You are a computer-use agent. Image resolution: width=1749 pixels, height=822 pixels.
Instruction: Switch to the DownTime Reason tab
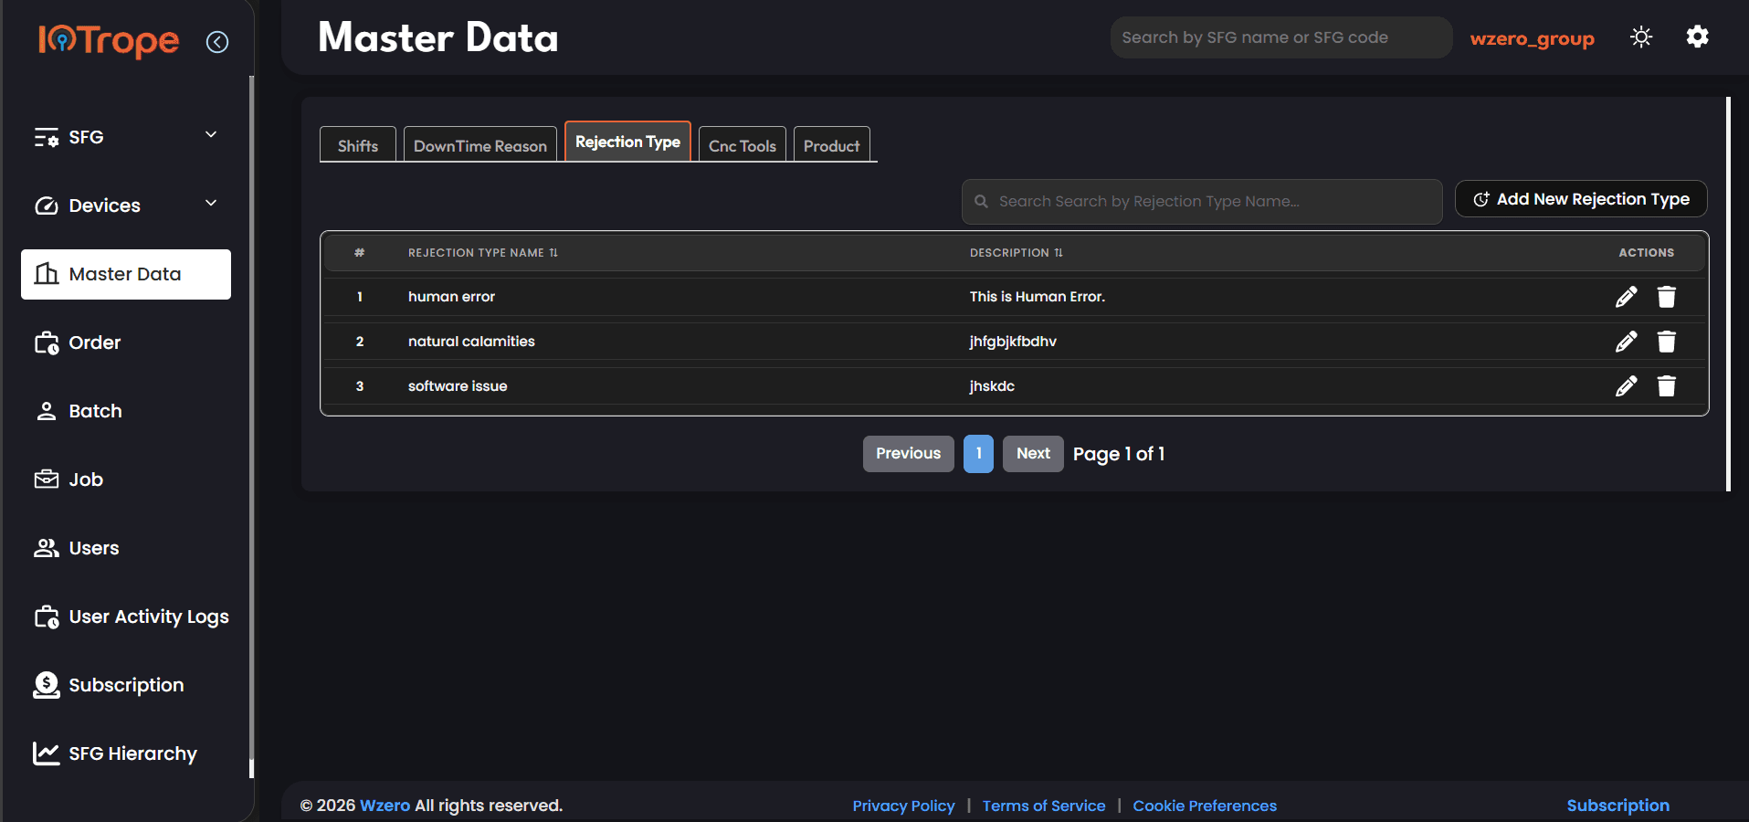pos(480,145)
